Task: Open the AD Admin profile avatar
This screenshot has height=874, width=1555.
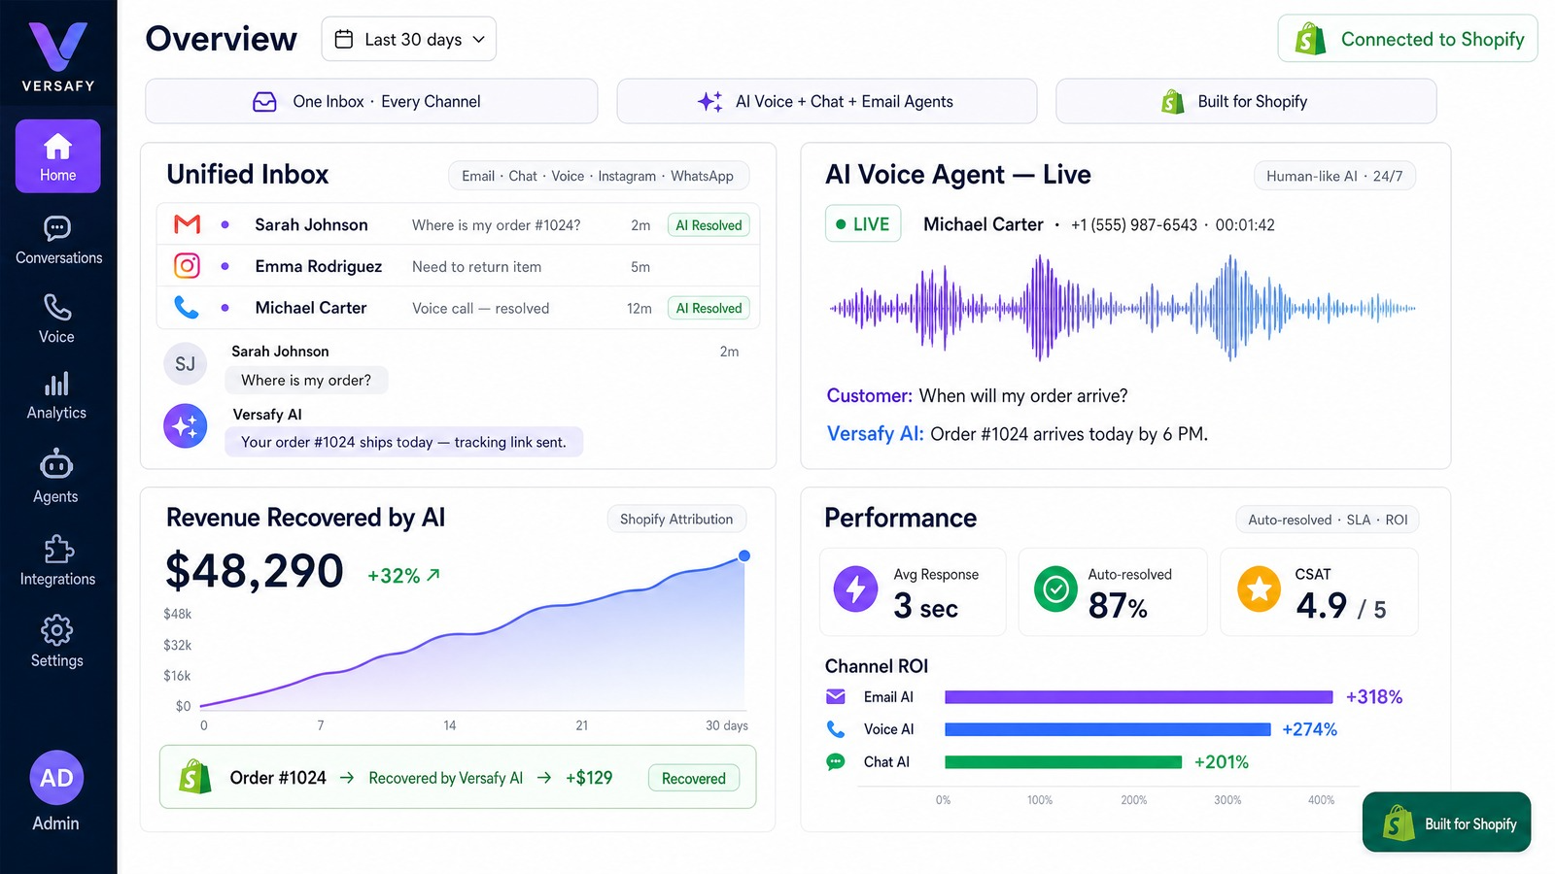Action: coord(56,778)
